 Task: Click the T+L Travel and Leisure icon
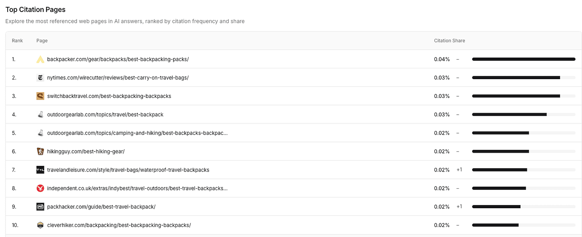40,169
